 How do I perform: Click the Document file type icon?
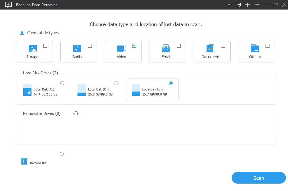210,48
